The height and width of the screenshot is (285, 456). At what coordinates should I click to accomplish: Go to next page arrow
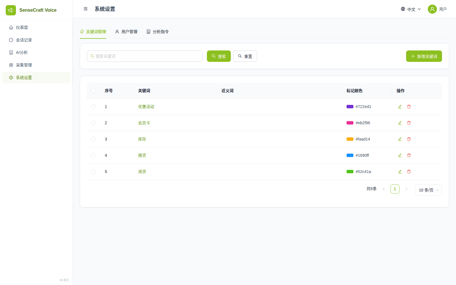pos(406,189)
